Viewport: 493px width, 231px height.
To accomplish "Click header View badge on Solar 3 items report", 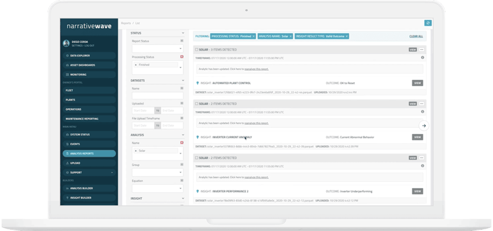I will coord(413,50).
